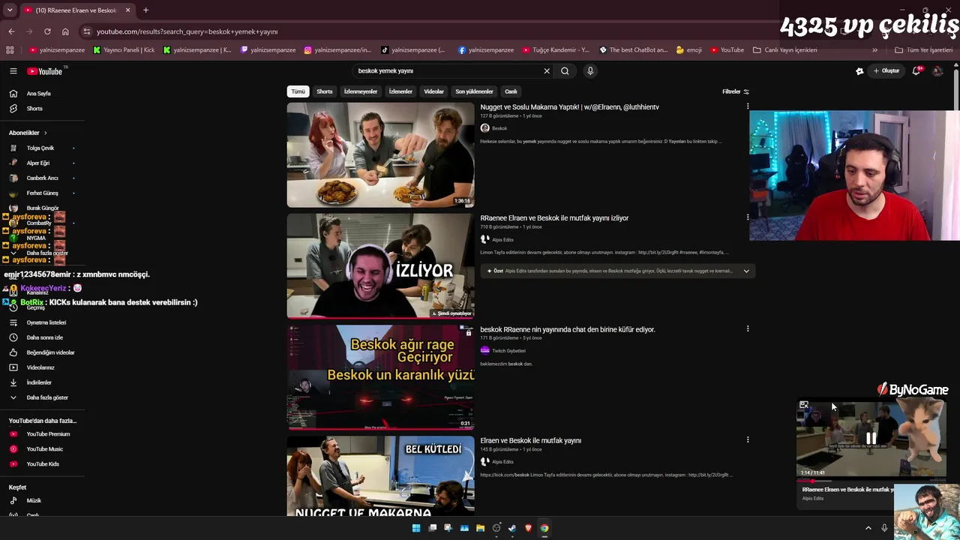This screenshot has height=540, width=960.
Task: Select the İzlenenler filter chip
Action: (x=400, y=91)
